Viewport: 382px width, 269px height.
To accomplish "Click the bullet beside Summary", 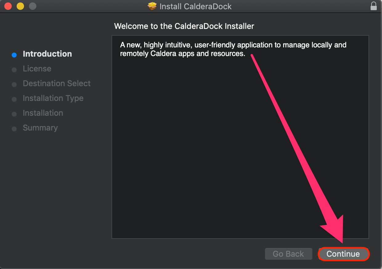I will [14, 129].
